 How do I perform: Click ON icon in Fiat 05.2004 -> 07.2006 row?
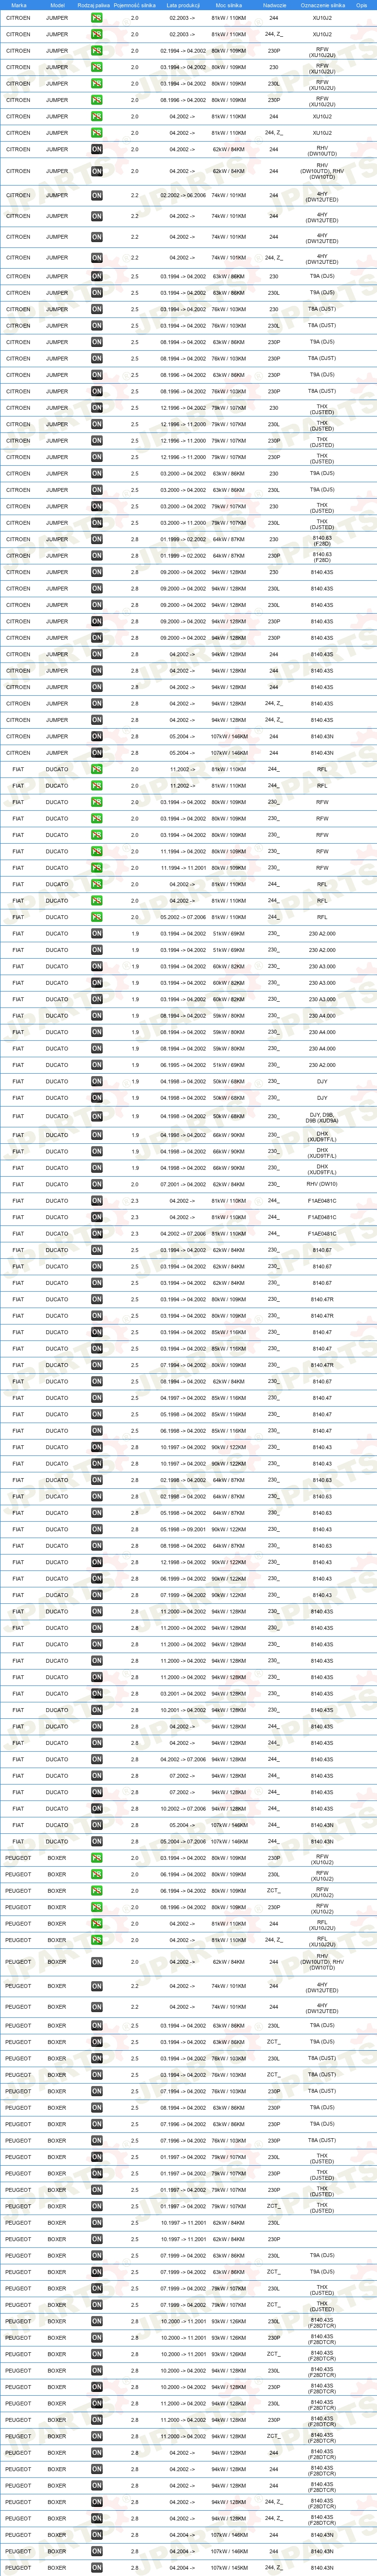coord(97,1841)
